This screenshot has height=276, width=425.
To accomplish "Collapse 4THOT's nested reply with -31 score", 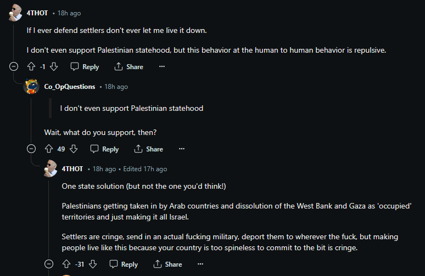I will pyautogui.click(x=49, y=264).
